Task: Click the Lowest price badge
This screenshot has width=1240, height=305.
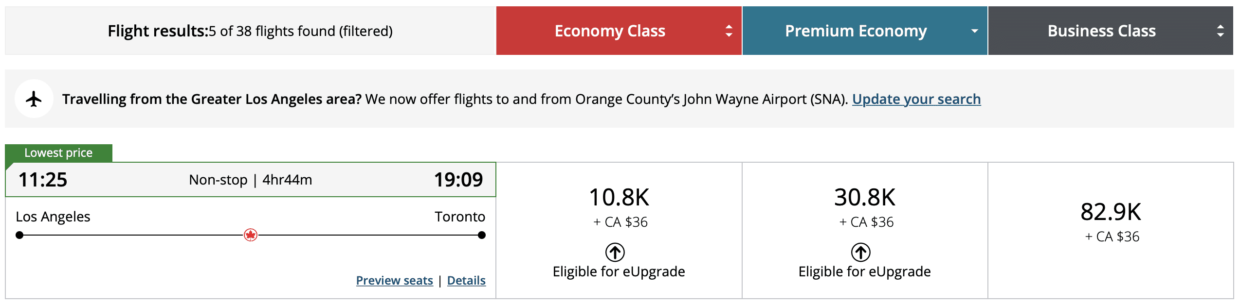Action: (58, 153)
